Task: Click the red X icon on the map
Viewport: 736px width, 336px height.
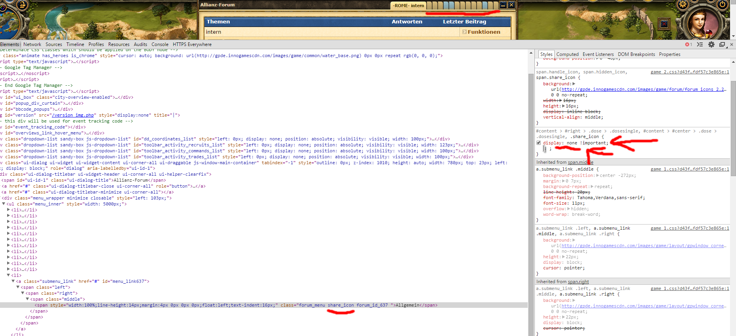Action: (x=664, y=24)
